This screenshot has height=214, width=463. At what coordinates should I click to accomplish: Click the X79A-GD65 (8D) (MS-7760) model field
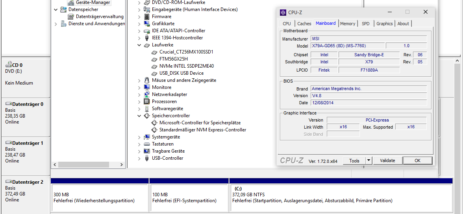pyautogui.click(x=348, y=46)
